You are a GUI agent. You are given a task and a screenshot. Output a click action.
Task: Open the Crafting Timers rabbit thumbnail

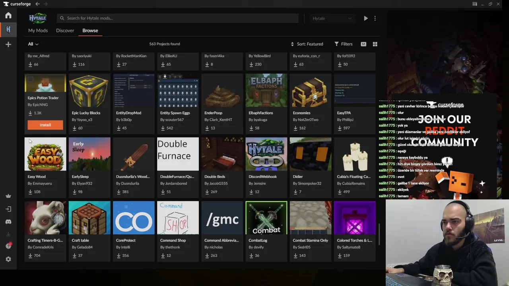click(x=45, y=218)
